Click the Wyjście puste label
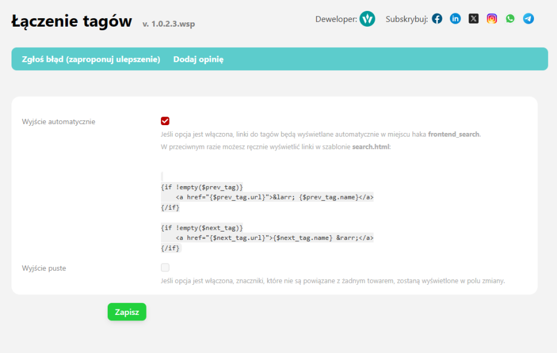Image resolution: width=557 pixels, height=353 pixels. click(x=44, y=268)
